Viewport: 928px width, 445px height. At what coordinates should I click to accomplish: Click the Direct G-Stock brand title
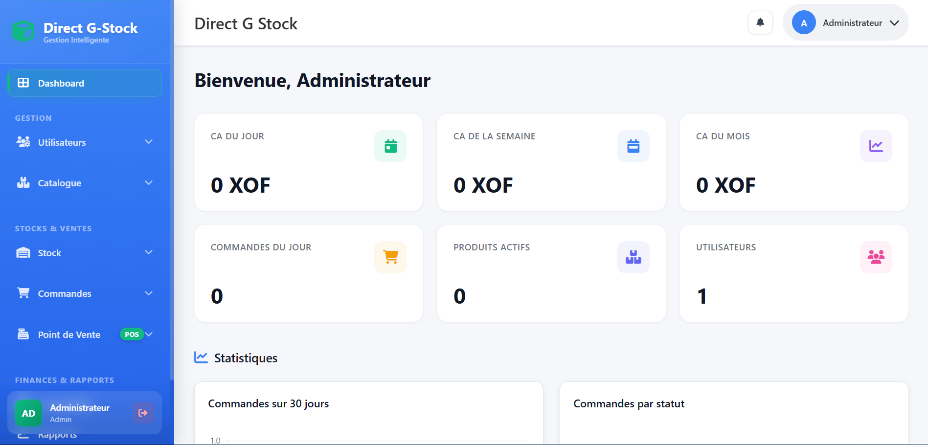(x=91, y=28)
